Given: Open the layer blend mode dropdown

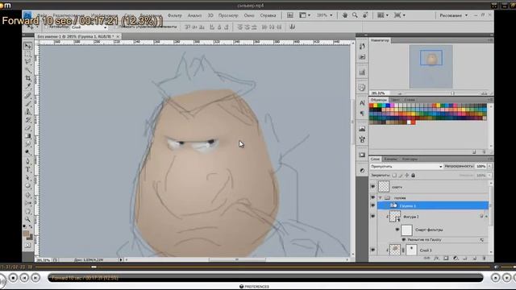Looking at the screenshot, I should pos(406,167).
